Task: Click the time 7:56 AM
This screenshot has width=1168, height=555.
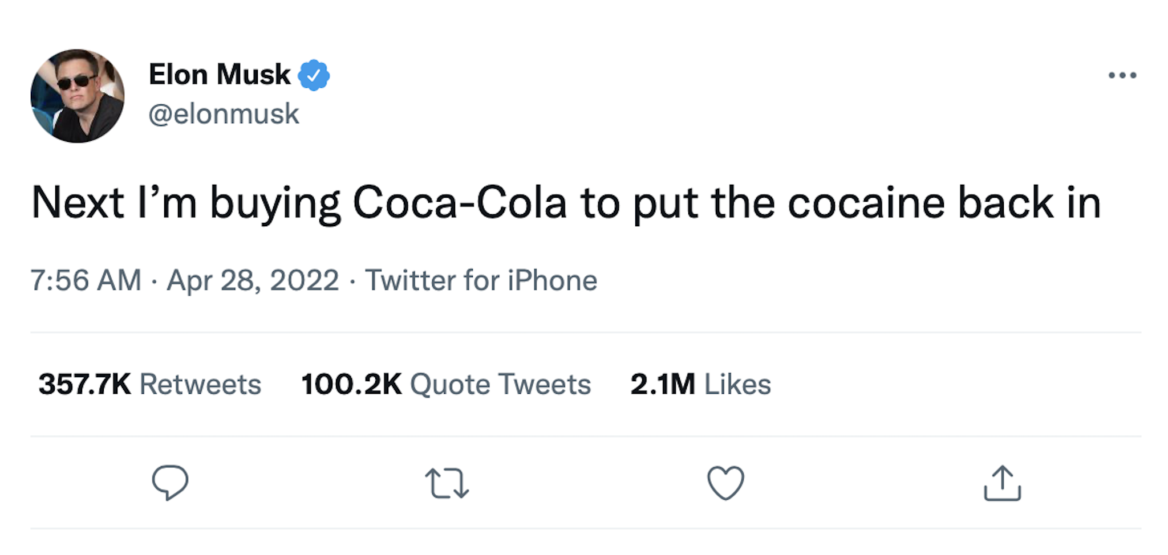Action: tap(86, 280)
